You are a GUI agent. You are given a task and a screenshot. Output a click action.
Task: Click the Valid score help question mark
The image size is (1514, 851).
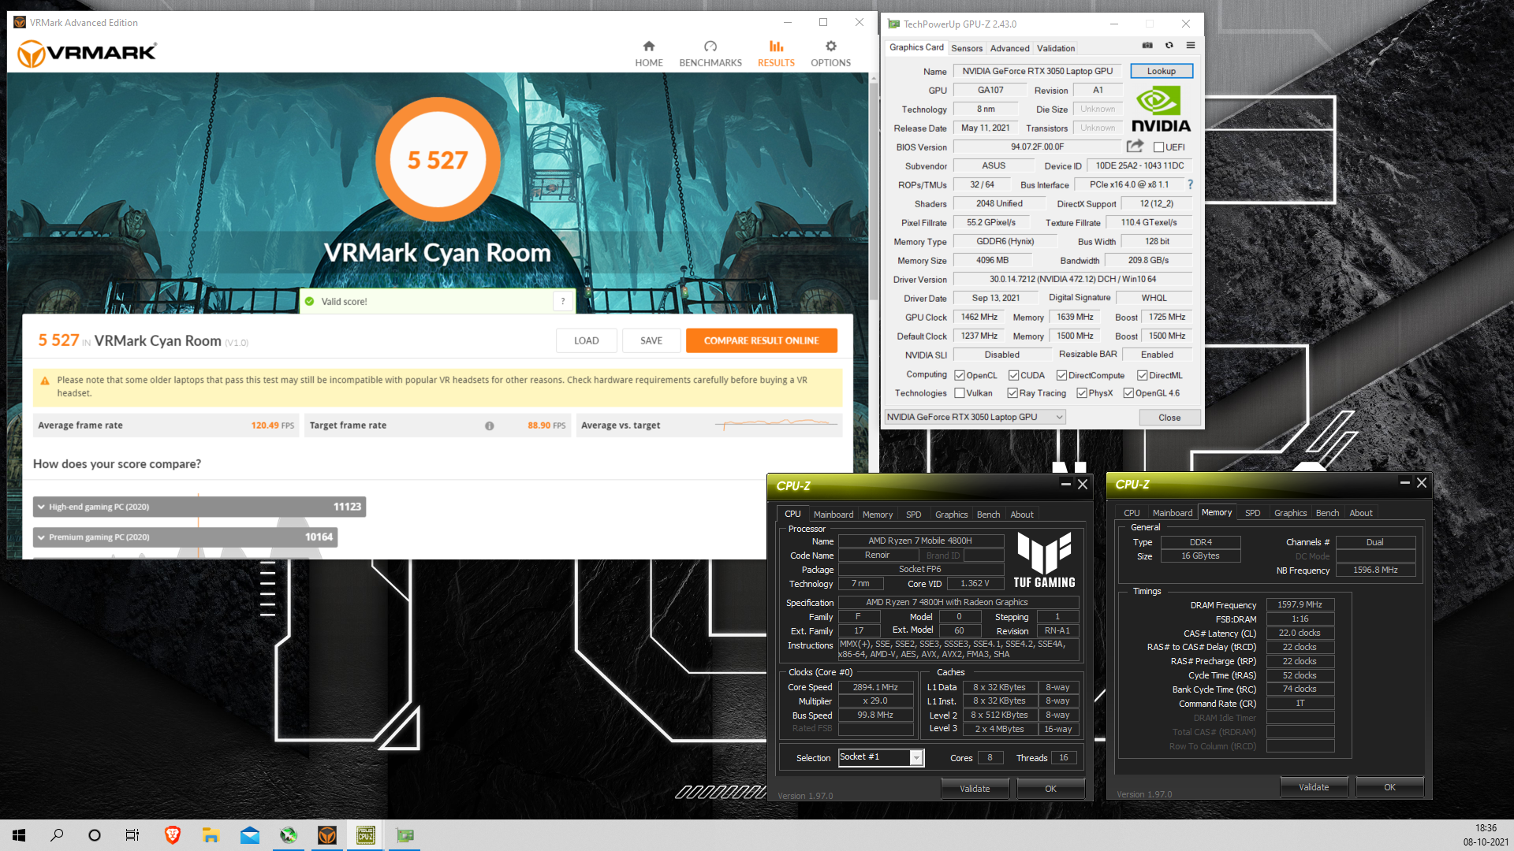563,301
